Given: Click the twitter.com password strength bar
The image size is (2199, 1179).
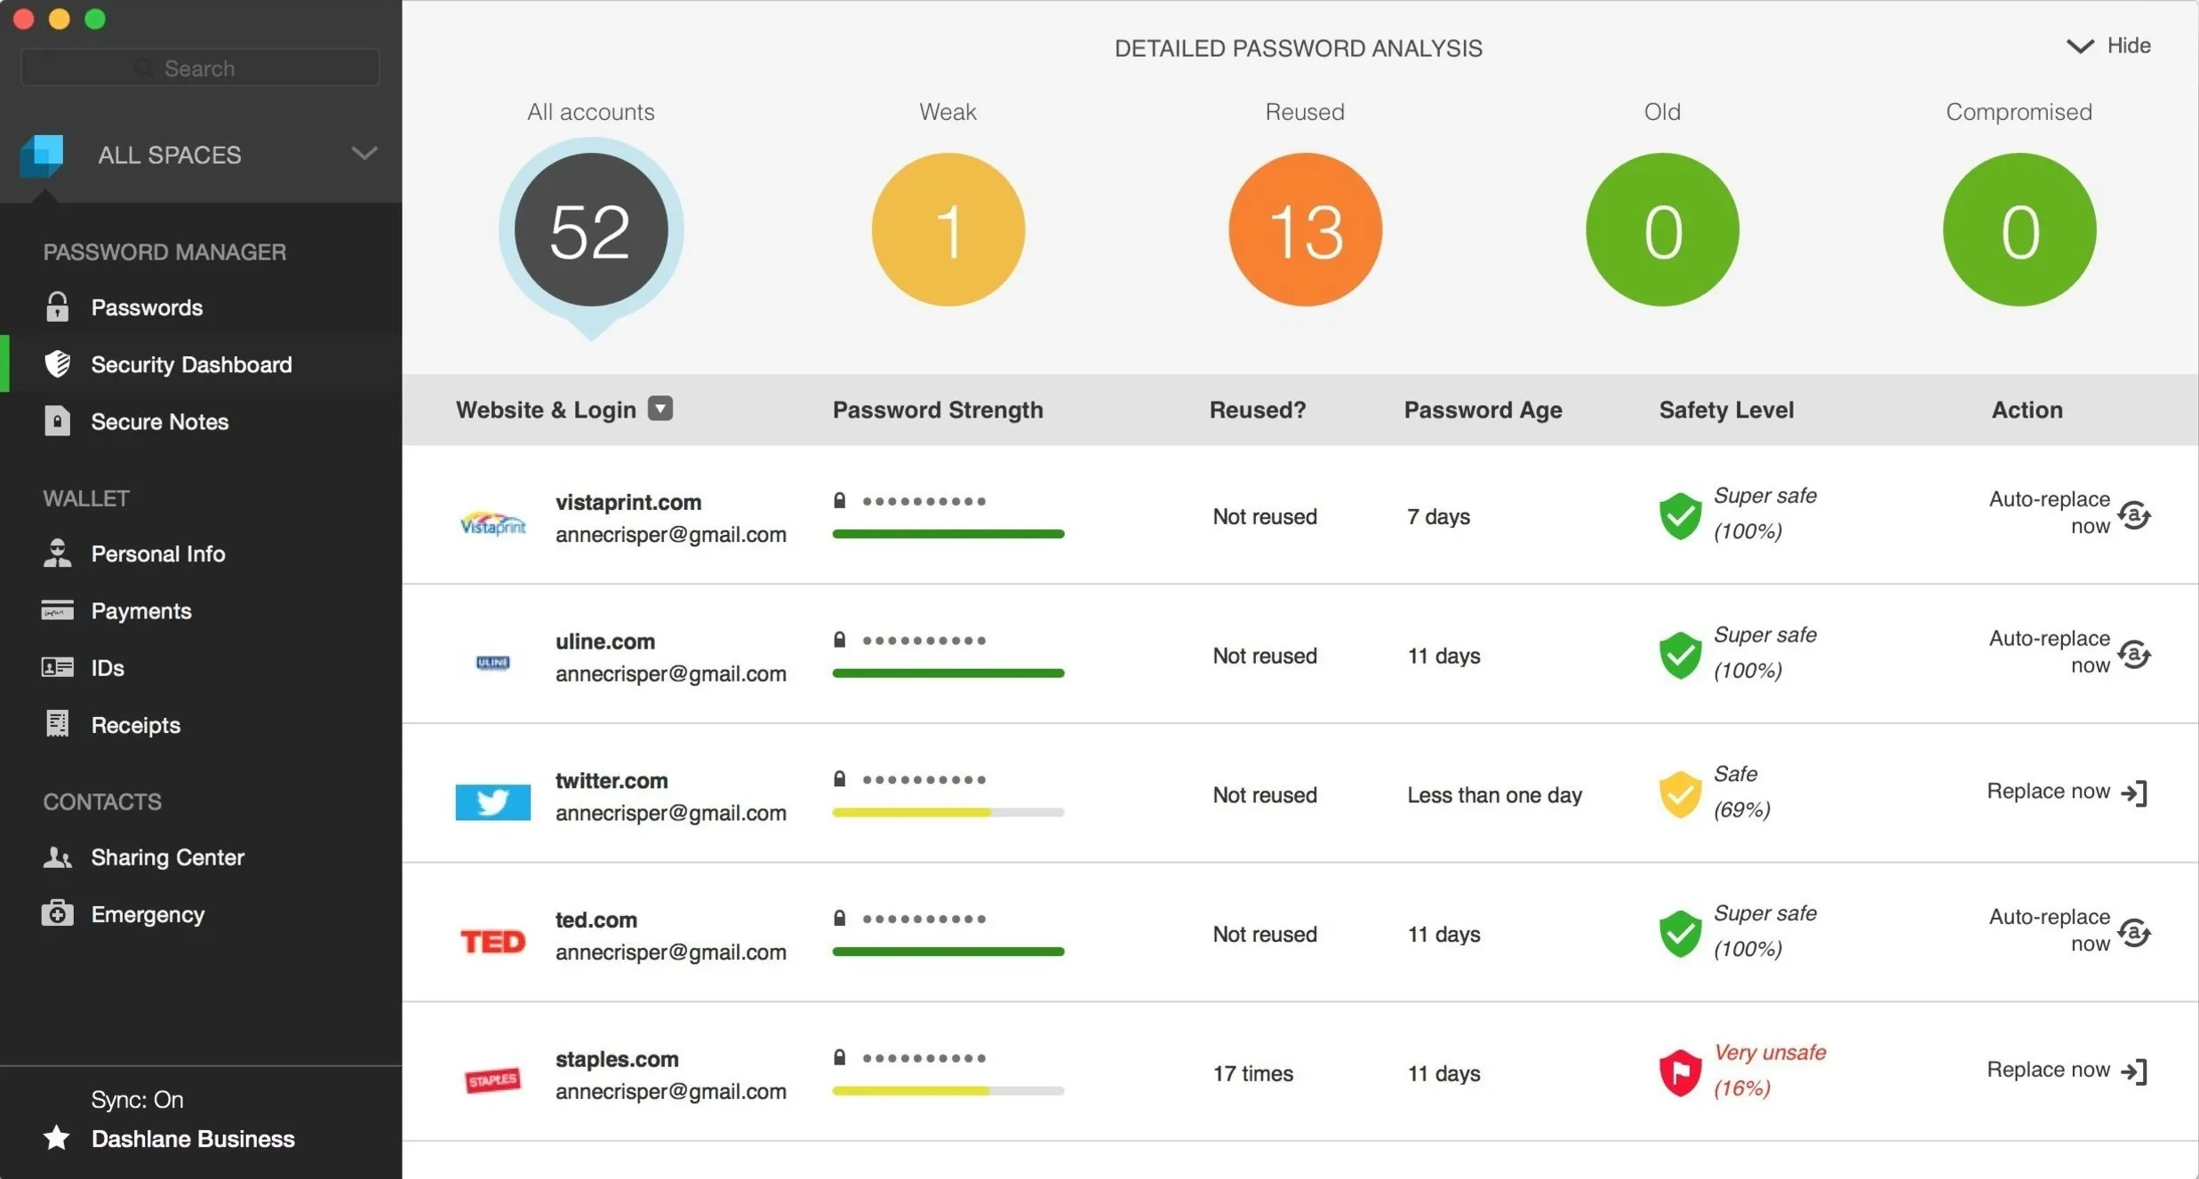Looking at the screenshot, I should click(948, 812).
